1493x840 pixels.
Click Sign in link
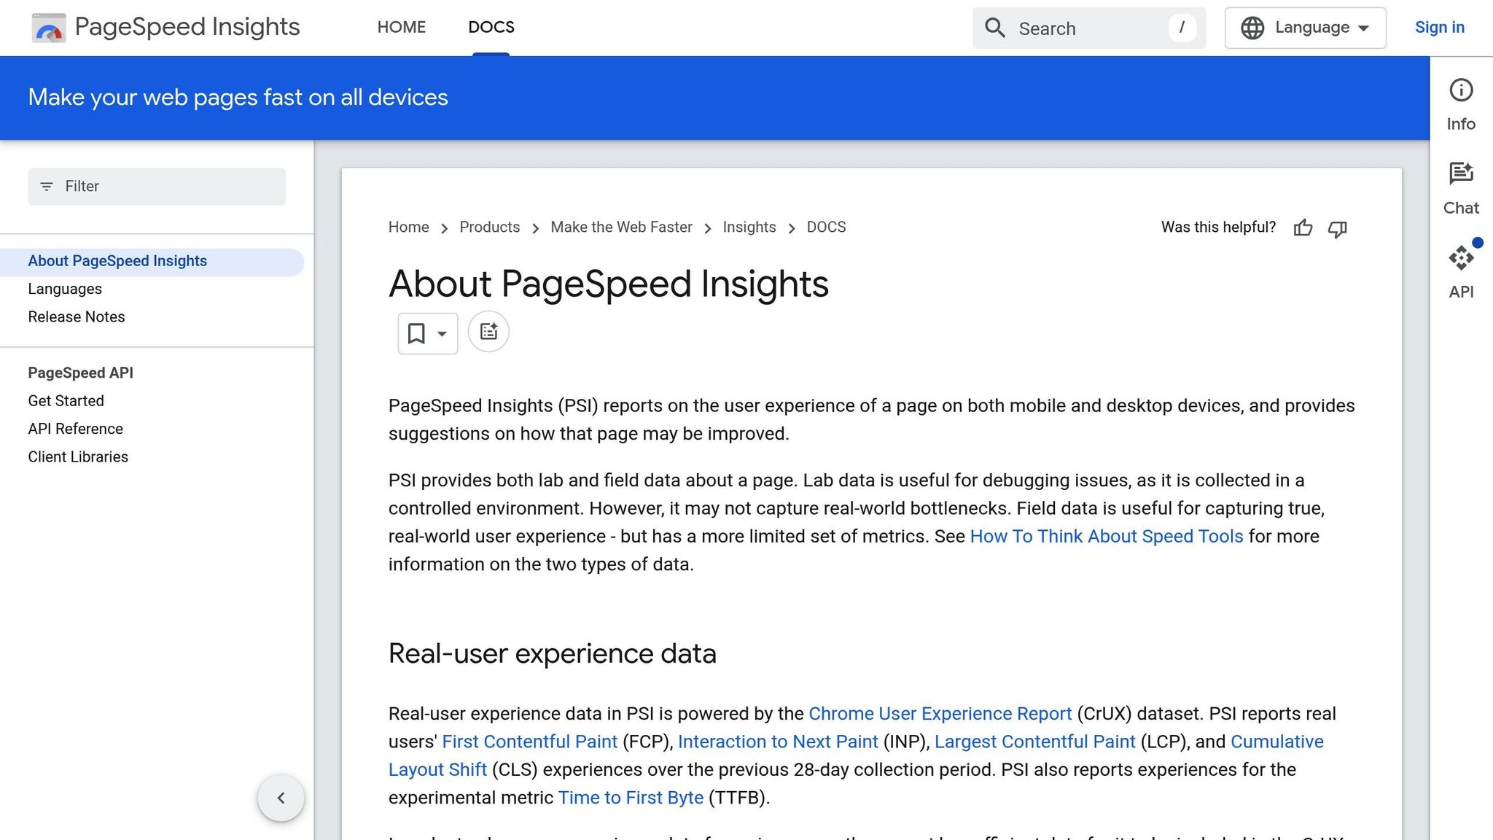(x=1439, y=28)
